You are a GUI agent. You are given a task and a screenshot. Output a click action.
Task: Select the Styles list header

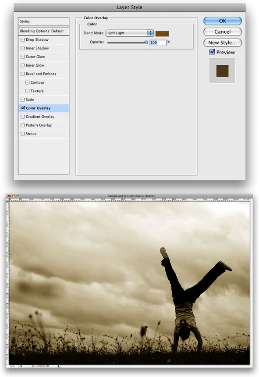coord(43,21)
